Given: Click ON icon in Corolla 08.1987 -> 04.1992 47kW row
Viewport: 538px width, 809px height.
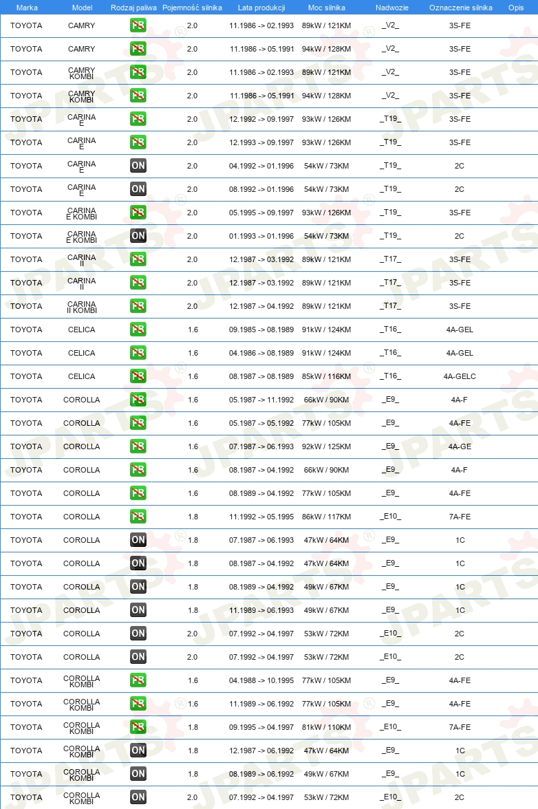Looking at the screenshot, I should [138, 563].
